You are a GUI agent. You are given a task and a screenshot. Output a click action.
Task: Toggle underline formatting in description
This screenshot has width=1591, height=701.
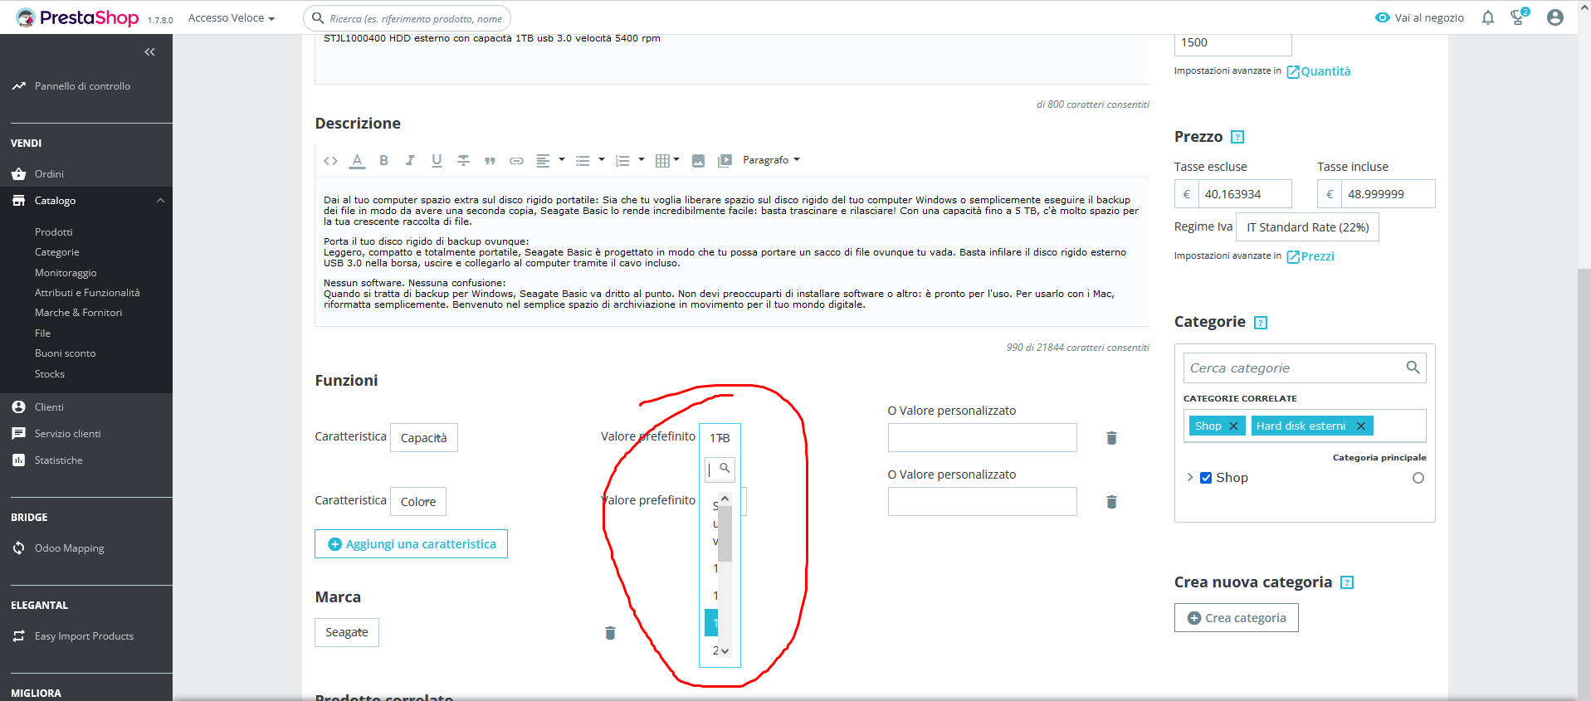[437, 161]
